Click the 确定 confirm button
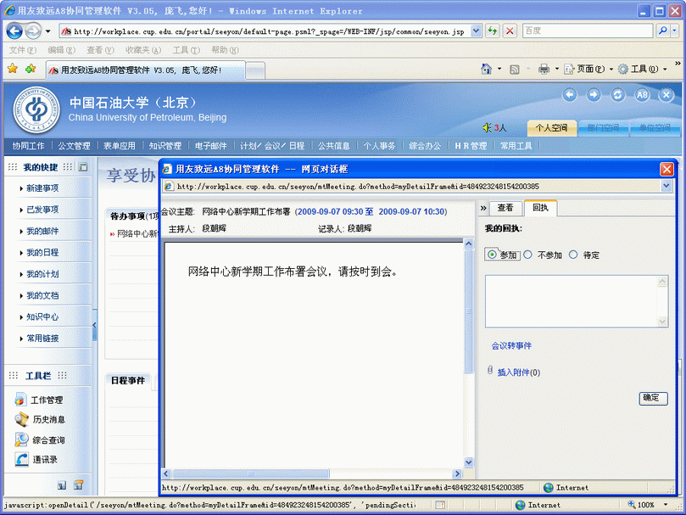Viewport: 686px width, 515px height. point(653,398)
